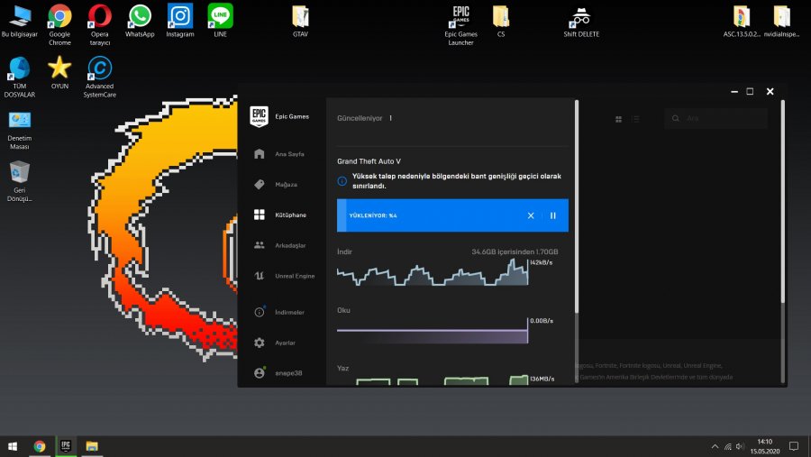Click the bandwidth limit info icon
The image size is (811, 457).
342,181
